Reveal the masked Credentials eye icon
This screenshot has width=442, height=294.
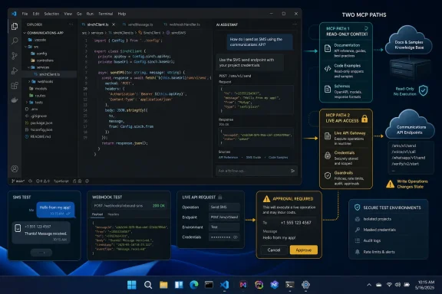point(236,237)
